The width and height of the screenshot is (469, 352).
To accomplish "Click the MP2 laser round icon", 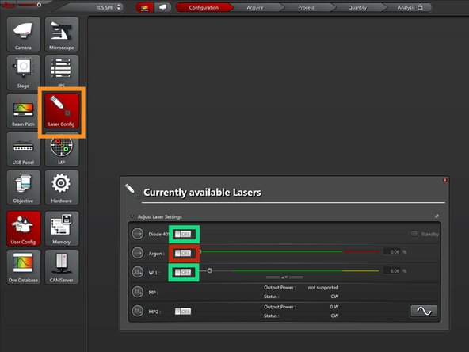I will tap(138, 311).
